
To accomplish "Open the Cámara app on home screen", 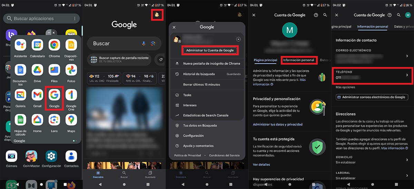I will click(11, 157).
